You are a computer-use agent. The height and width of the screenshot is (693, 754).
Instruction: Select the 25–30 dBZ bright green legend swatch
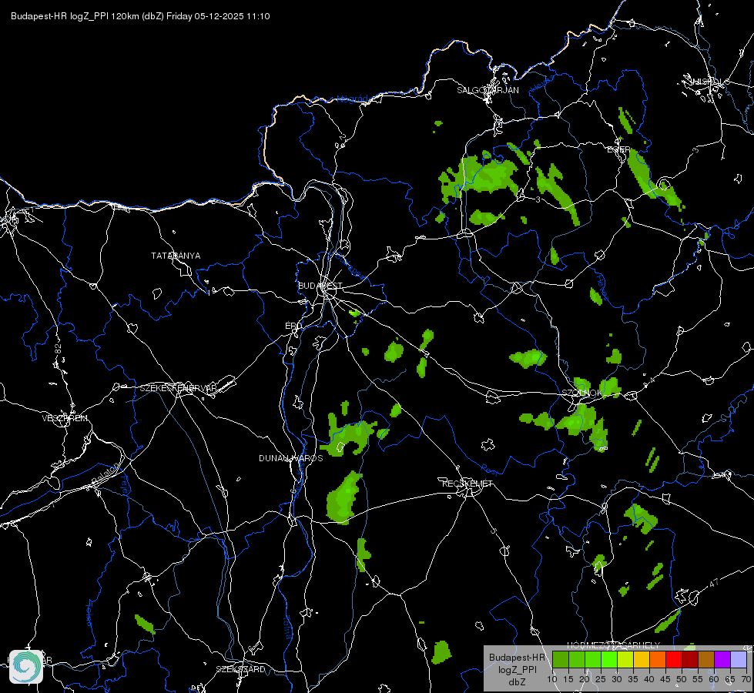[x=608, y=659]
